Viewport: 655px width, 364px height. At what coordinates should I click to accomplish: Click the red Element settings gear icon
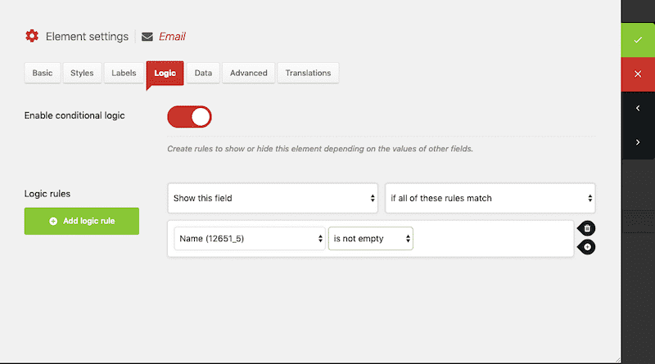pos(32,36)
